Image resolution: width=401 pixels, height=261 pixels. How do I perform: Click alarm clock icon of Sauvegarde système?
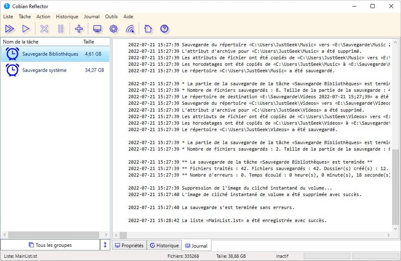[12, 70]
